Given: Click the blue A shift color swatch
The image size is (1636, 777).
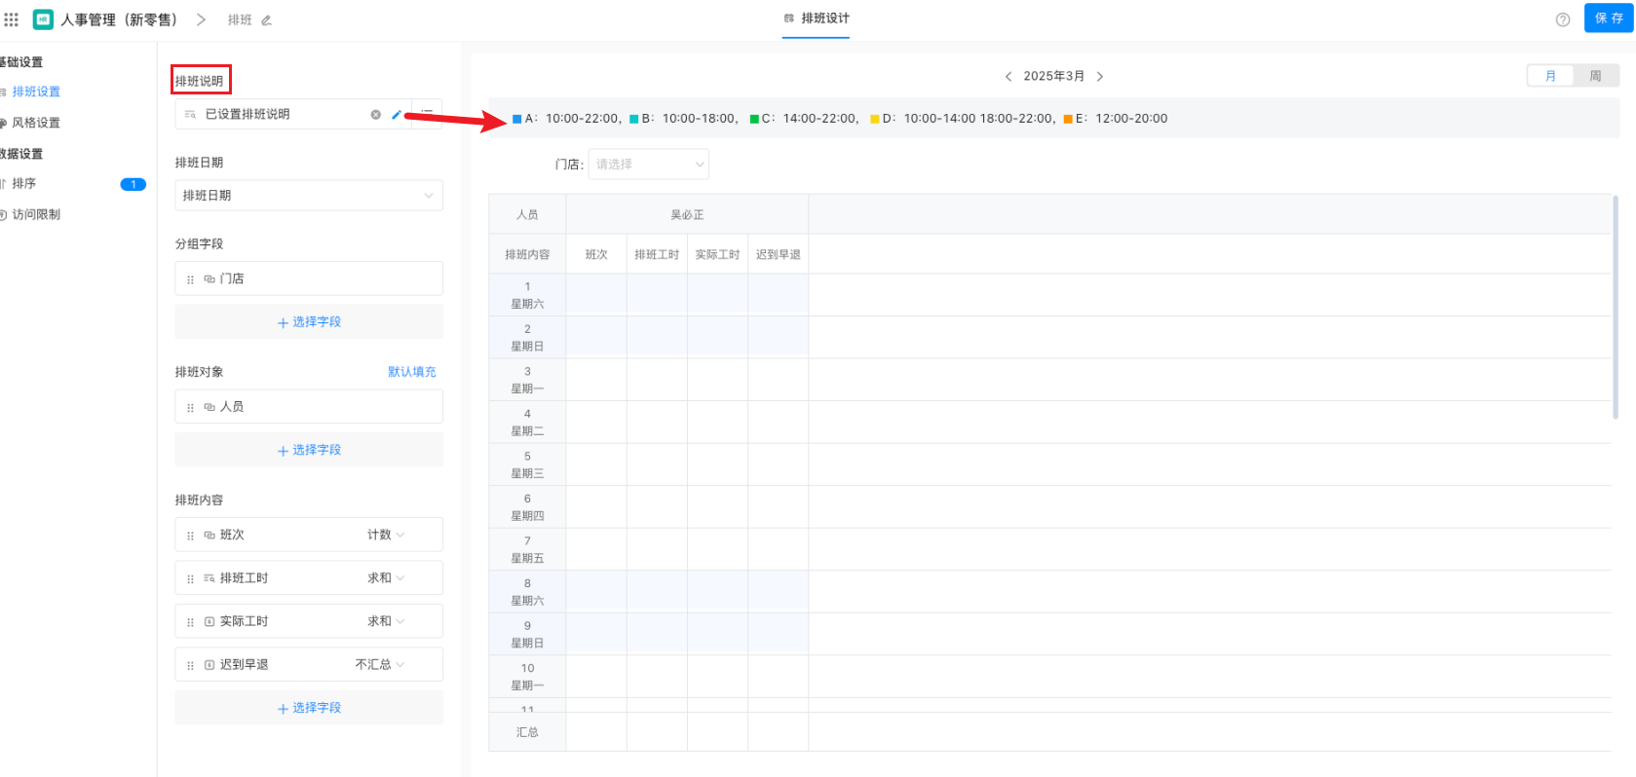Looking at the screenshot, I should (517, 119).
